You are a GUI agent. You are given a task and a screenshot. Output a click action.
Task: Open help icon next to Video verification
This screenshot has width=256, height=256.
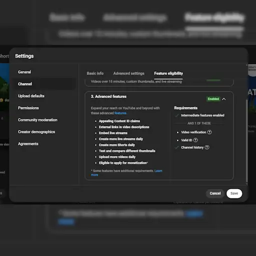[209, 132]
